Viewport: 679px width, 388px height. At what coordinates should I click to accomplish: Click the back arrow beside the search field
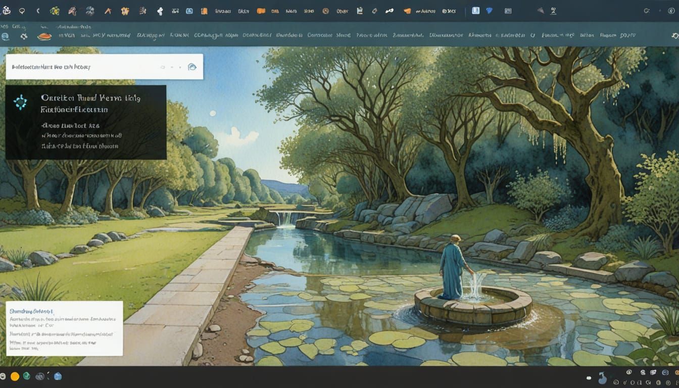point(163,67)
